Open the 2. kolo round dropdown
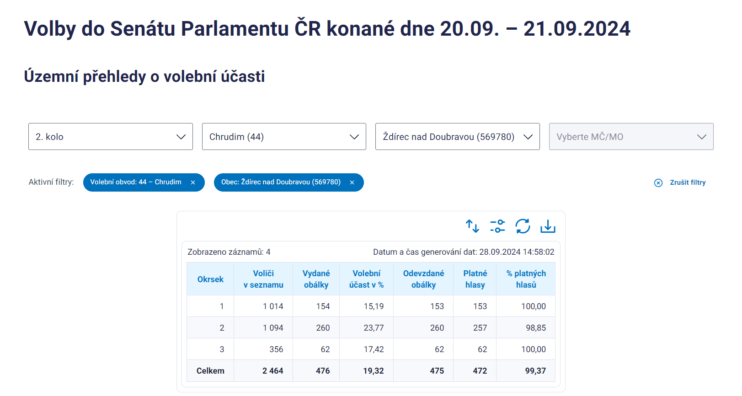 click(x=110, y=137)
